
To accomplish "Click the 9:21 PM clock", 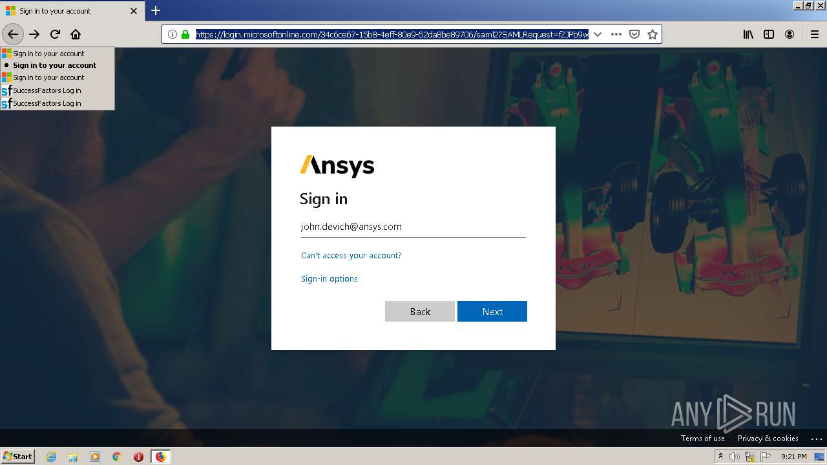I will point(794,457).
